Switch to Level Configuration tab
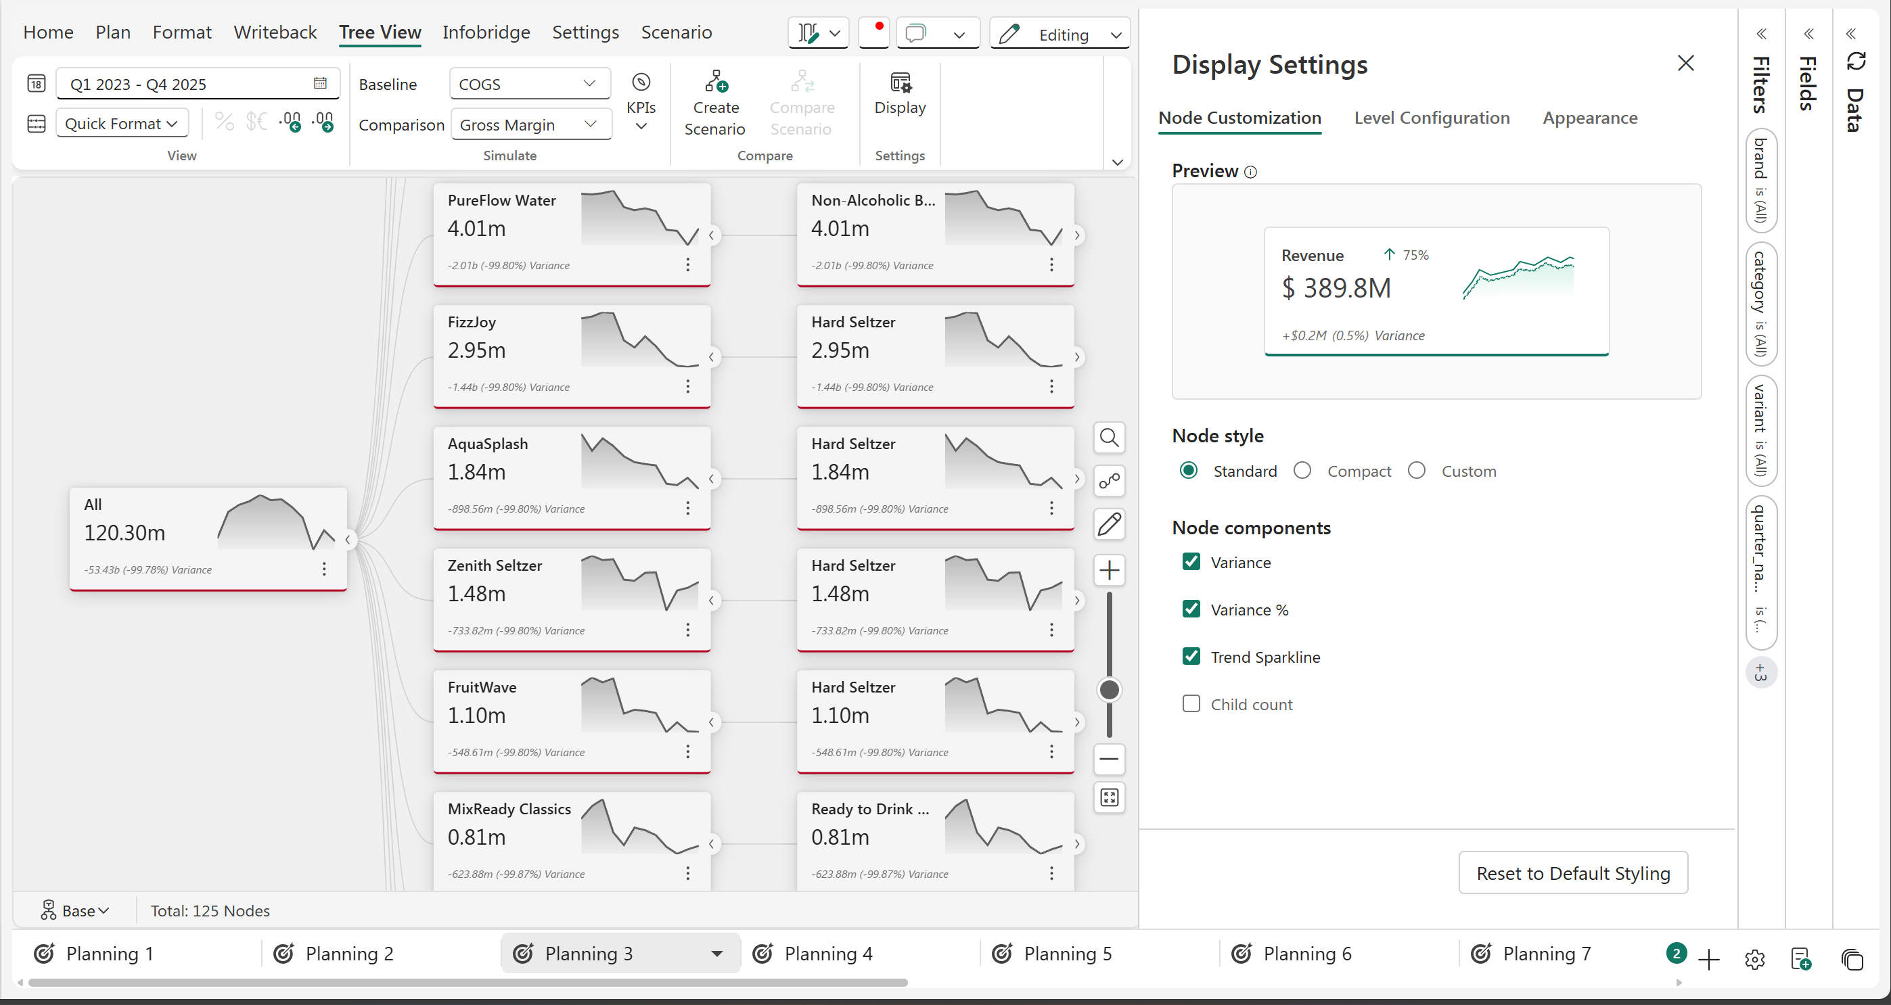The width and height of the screenshot is (1891, 1005). coord(1431,118)
